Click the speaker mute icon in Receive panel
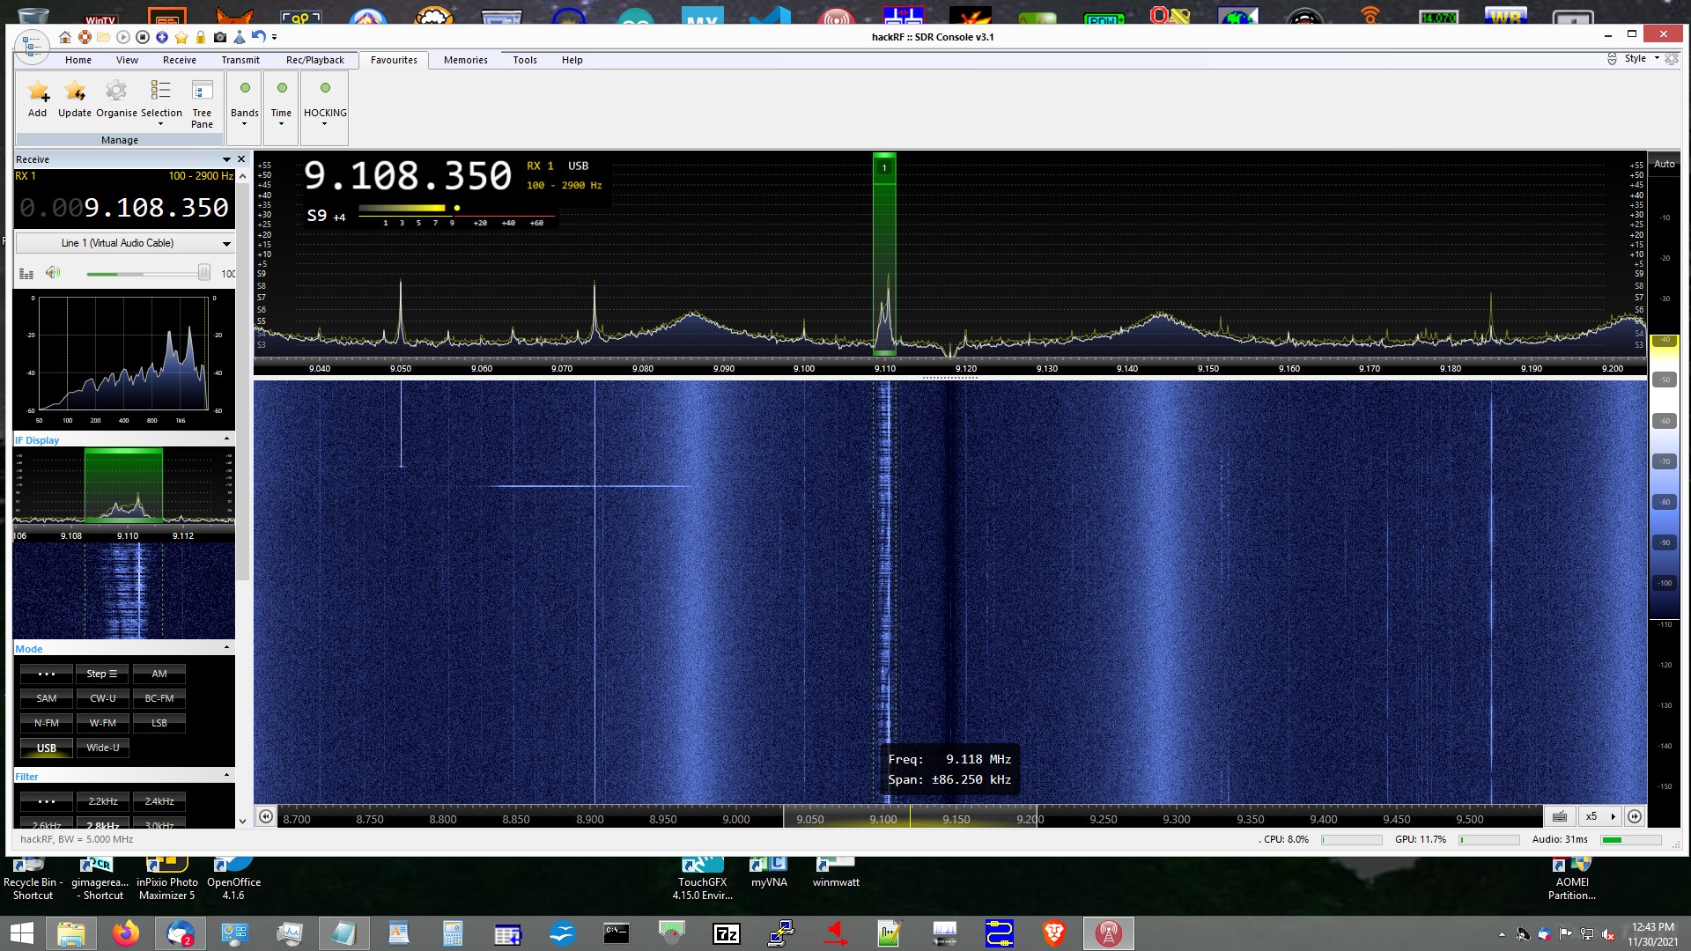The image size is (1691, 951). click(53, 273)
